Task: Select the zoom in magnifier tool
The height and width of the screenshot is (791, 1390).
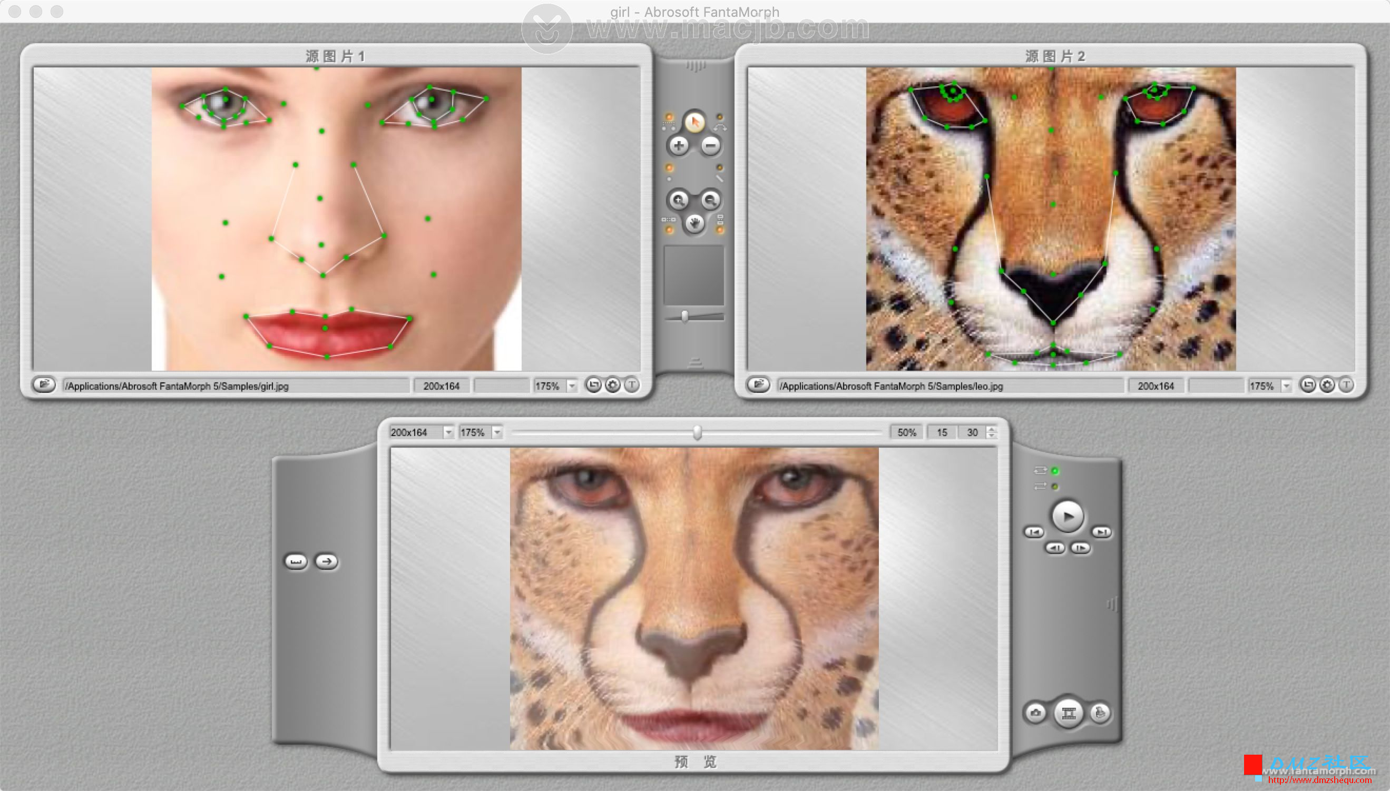Action: [678, 201]
